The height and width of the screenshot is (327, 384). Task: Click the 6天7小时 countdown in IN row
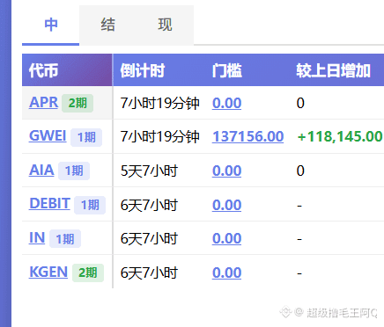point(149,239)
